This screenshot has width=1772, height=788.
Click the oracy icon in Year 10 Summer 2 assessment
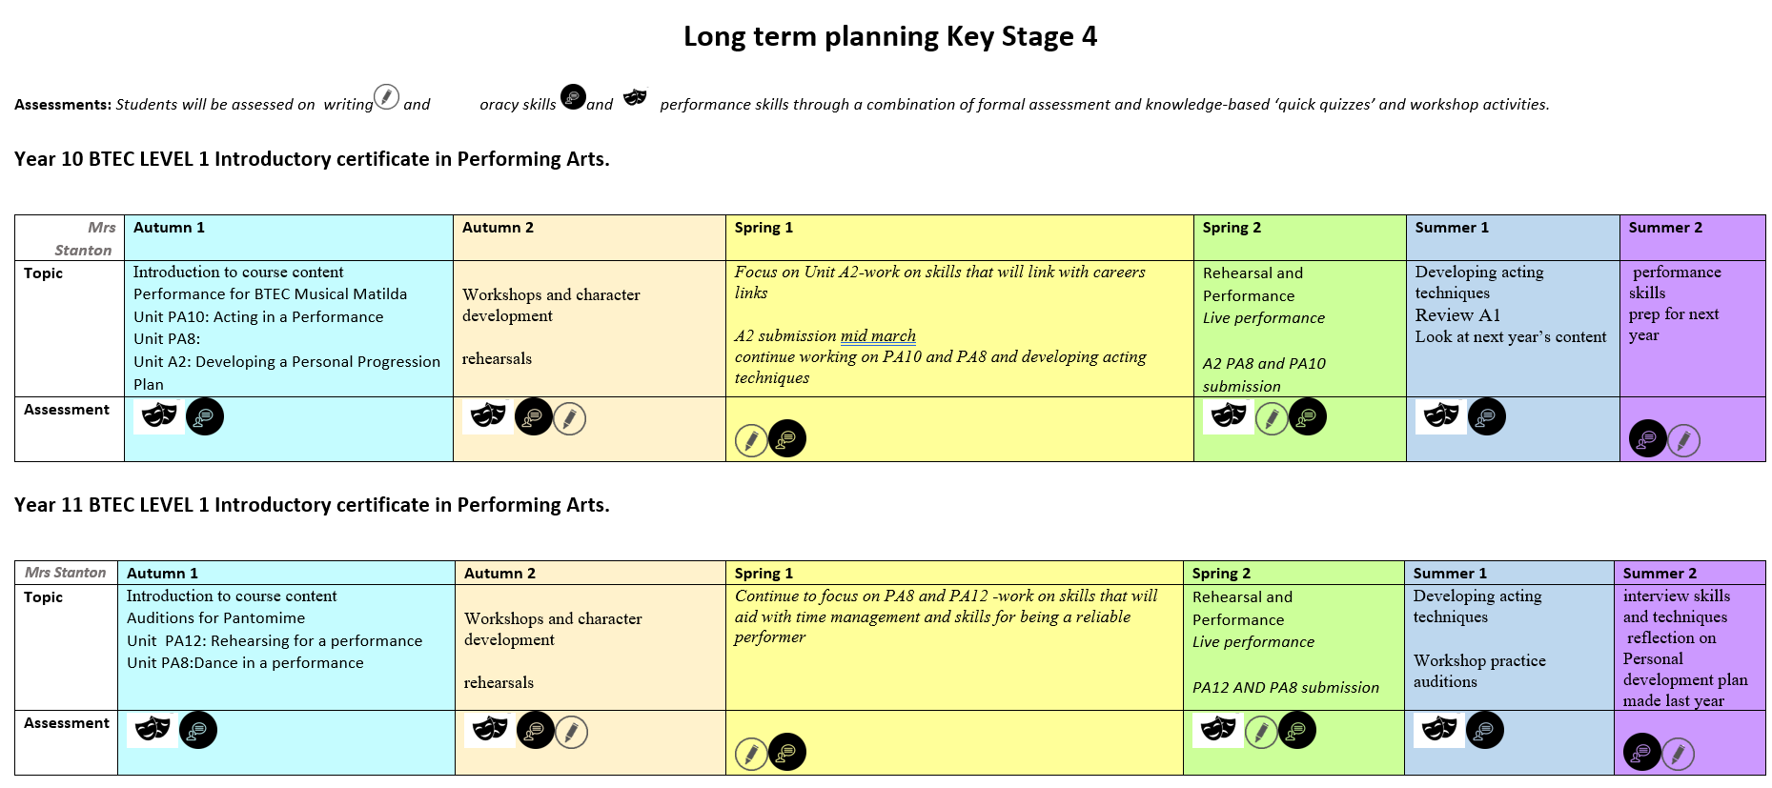pos(1647,438)
